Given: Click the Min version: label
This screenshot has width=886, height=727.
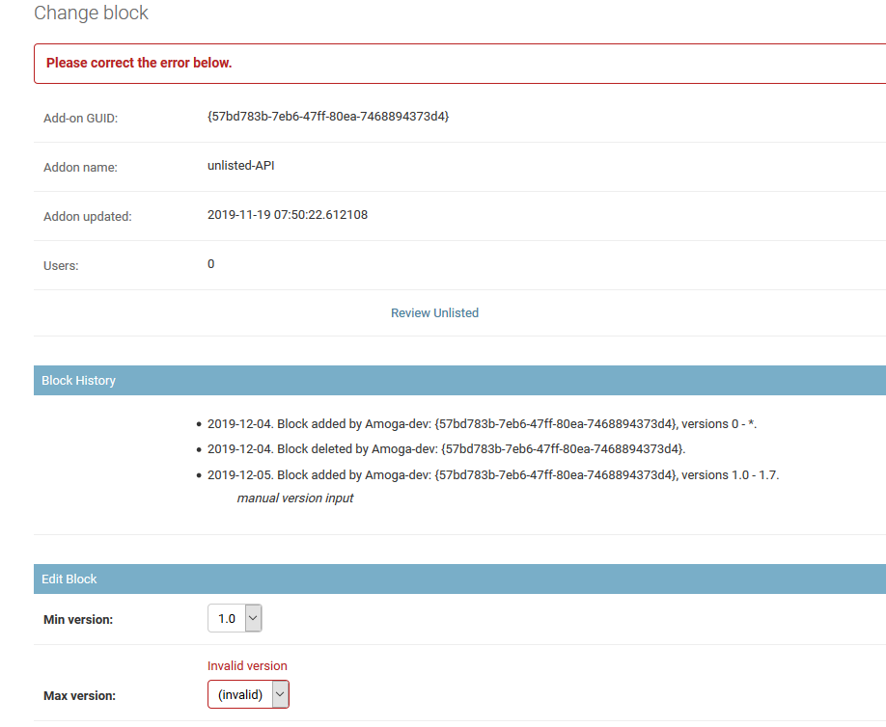Looking at the screenshot, I should click(x=78, y=620).
